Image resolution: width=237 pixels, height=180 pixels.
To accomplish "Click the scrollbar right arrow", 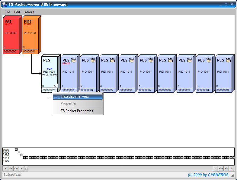I will (x=215, y=168).
